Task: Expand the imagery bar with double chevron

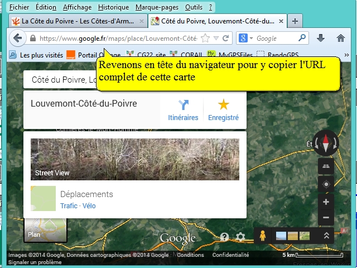Action: (x=326, y=236)
